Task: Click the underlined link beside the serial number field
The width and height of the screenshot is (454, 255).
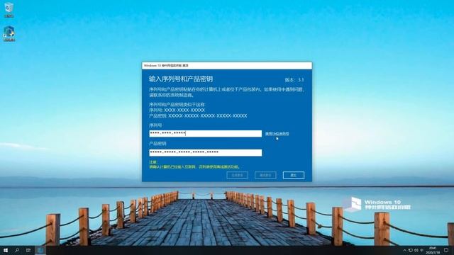Action: (x=277, y=134)
